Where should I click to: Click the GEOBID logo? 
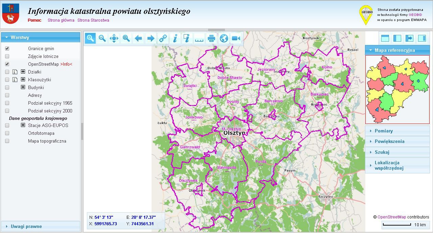366,15
